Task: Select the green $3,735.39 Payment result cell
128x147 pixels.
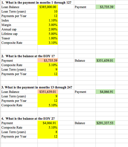Action: pyautogui.click(x=105, y=7)
